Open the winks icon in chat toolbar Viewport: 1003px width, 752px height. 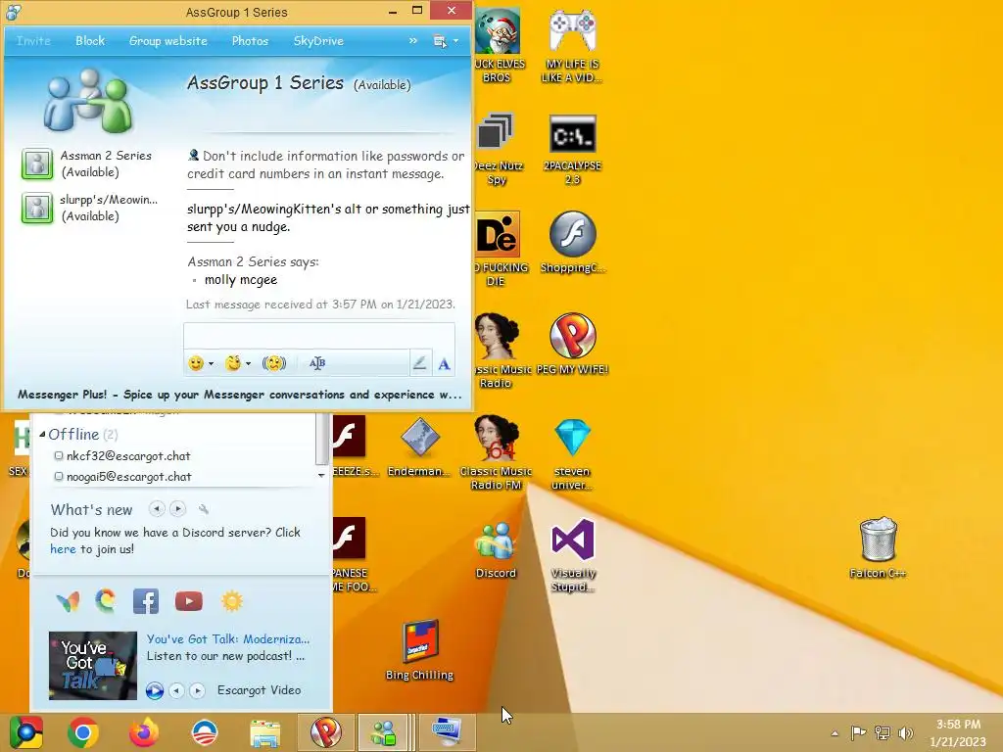click(x=233, y=363)
